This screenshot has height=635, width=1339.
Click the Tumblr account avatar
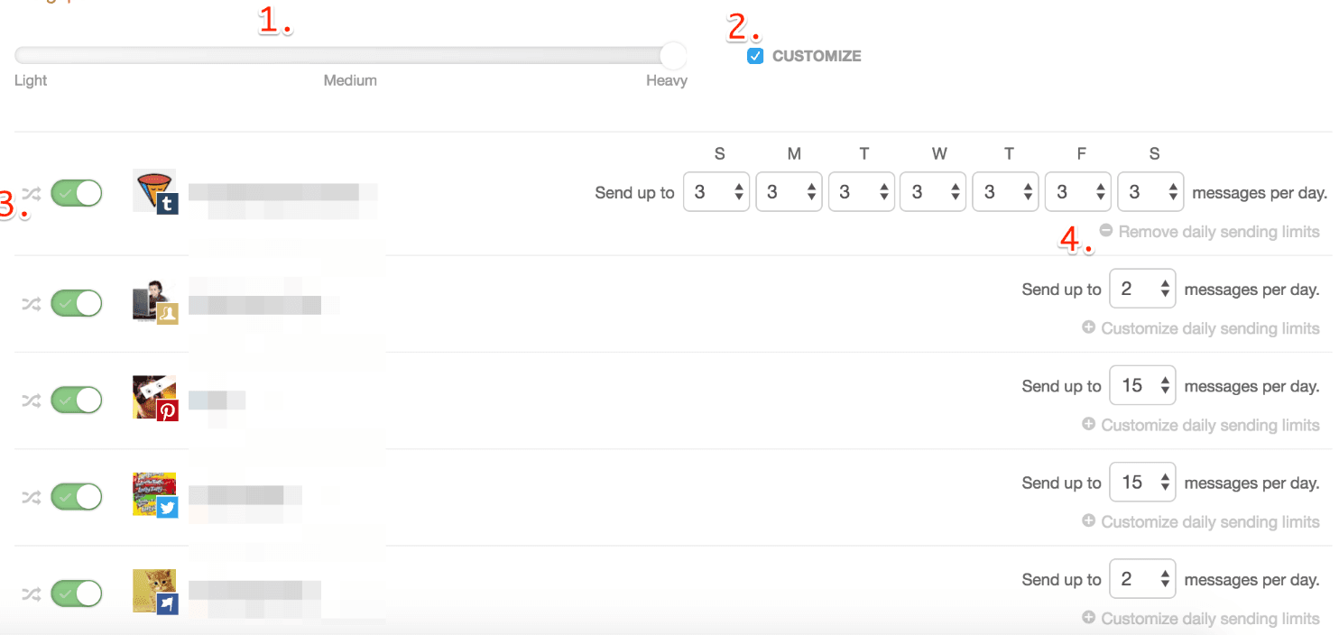tap(155, 191)
